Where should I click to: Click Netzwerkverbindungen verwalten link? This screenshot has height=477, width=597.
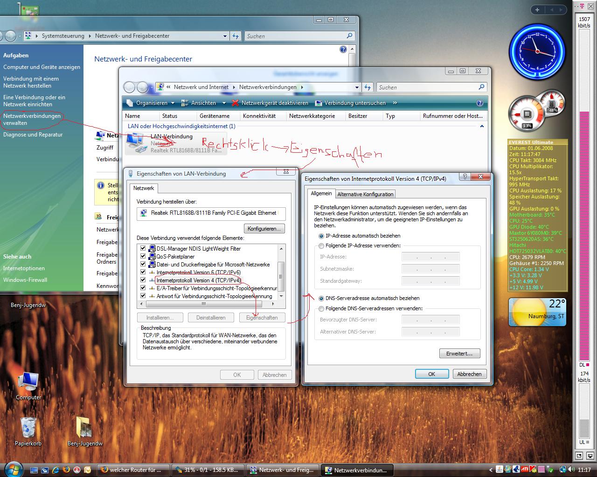pos(32,119)
